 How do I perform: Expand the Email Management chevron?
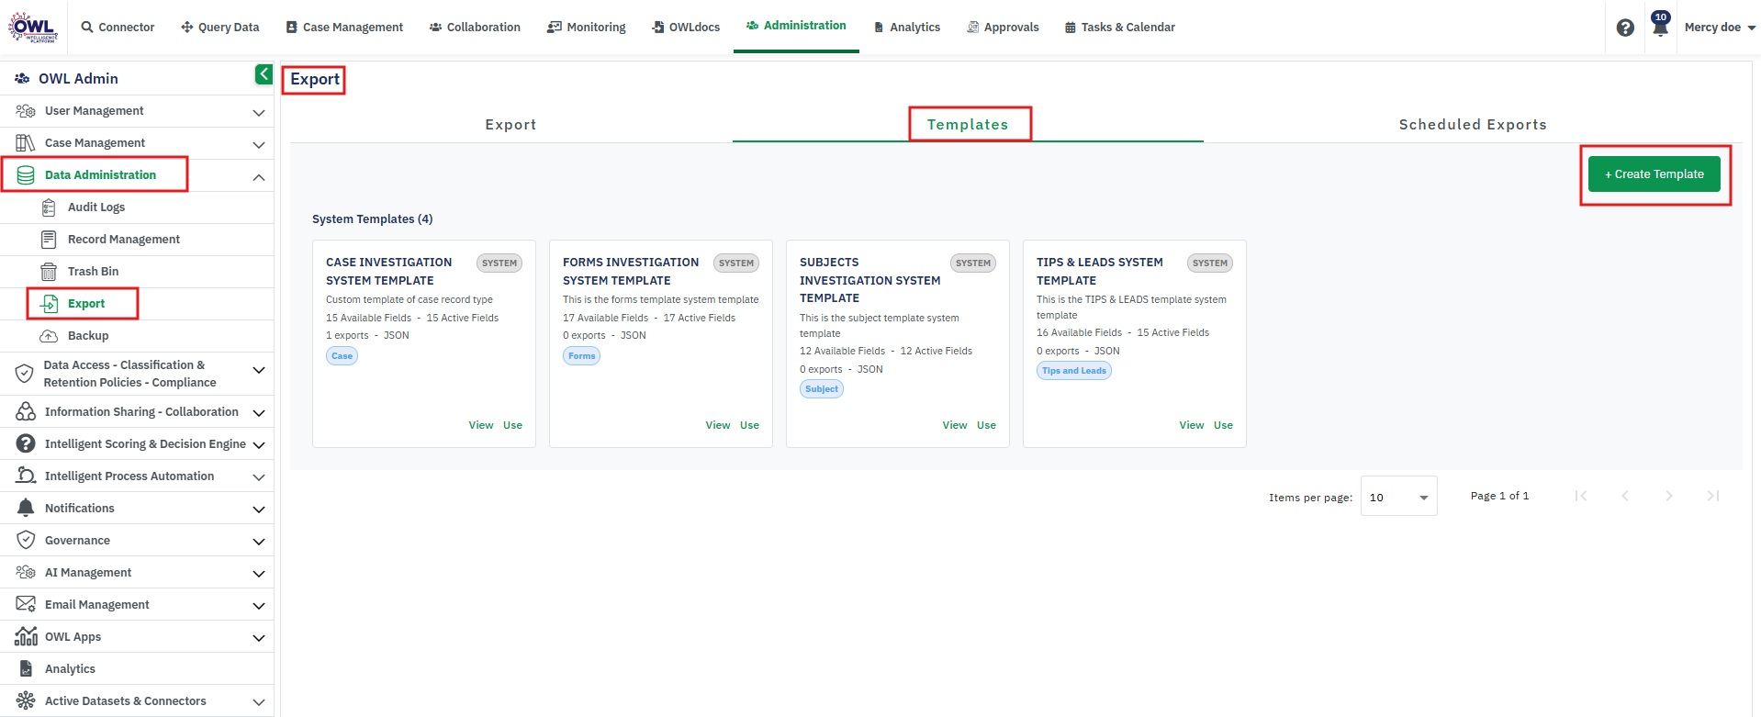259,606
